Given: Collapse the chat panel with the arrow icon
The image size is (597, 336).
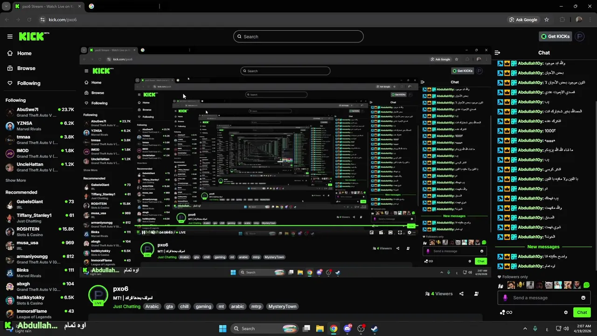Looking at the screenshot, I should 497,53.
